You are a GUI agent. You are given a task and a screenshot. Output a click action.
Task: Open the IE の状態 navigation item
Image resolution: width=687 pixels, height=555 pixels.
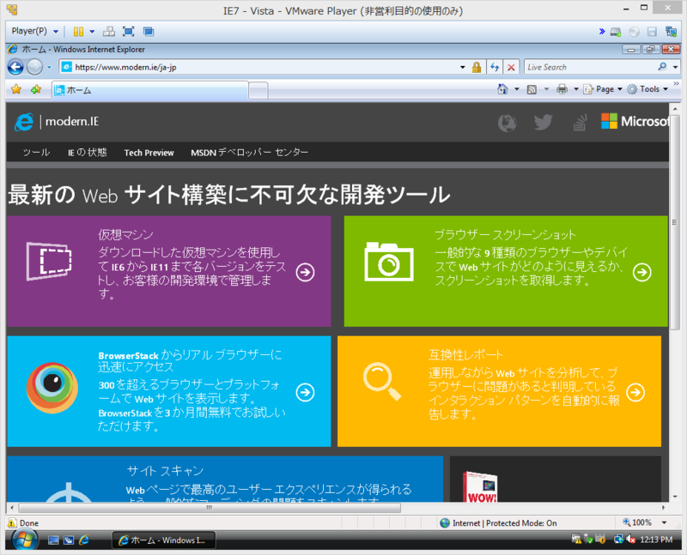click(88, 153)
